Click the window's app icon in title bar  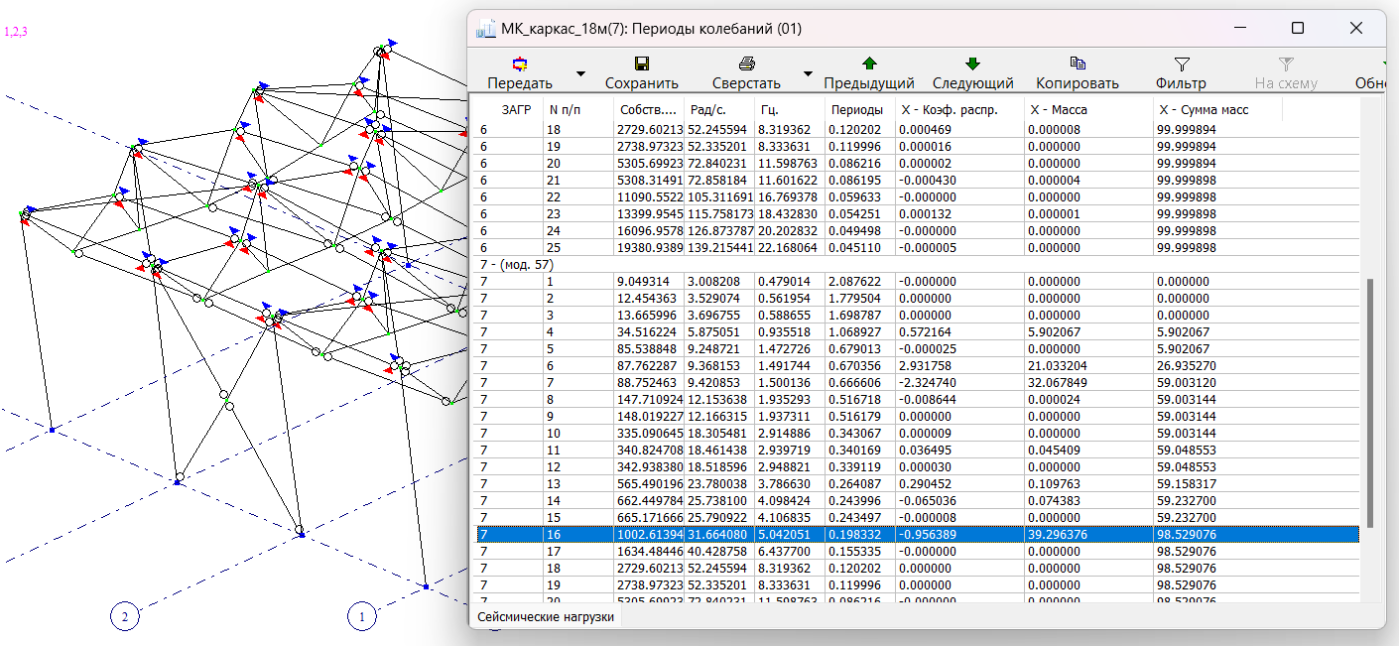pyautogui.click(x=486, y=29)
